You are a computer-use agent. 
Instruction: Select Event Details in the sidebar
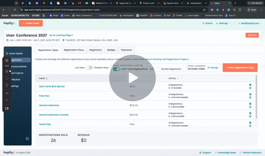pyautogui.click(x=16, y=53)
